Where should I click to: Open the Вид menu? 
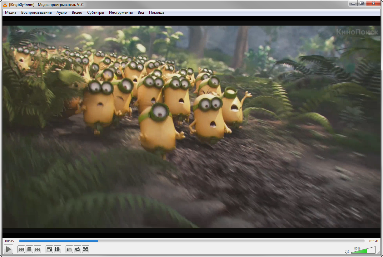tap(141, 12)
